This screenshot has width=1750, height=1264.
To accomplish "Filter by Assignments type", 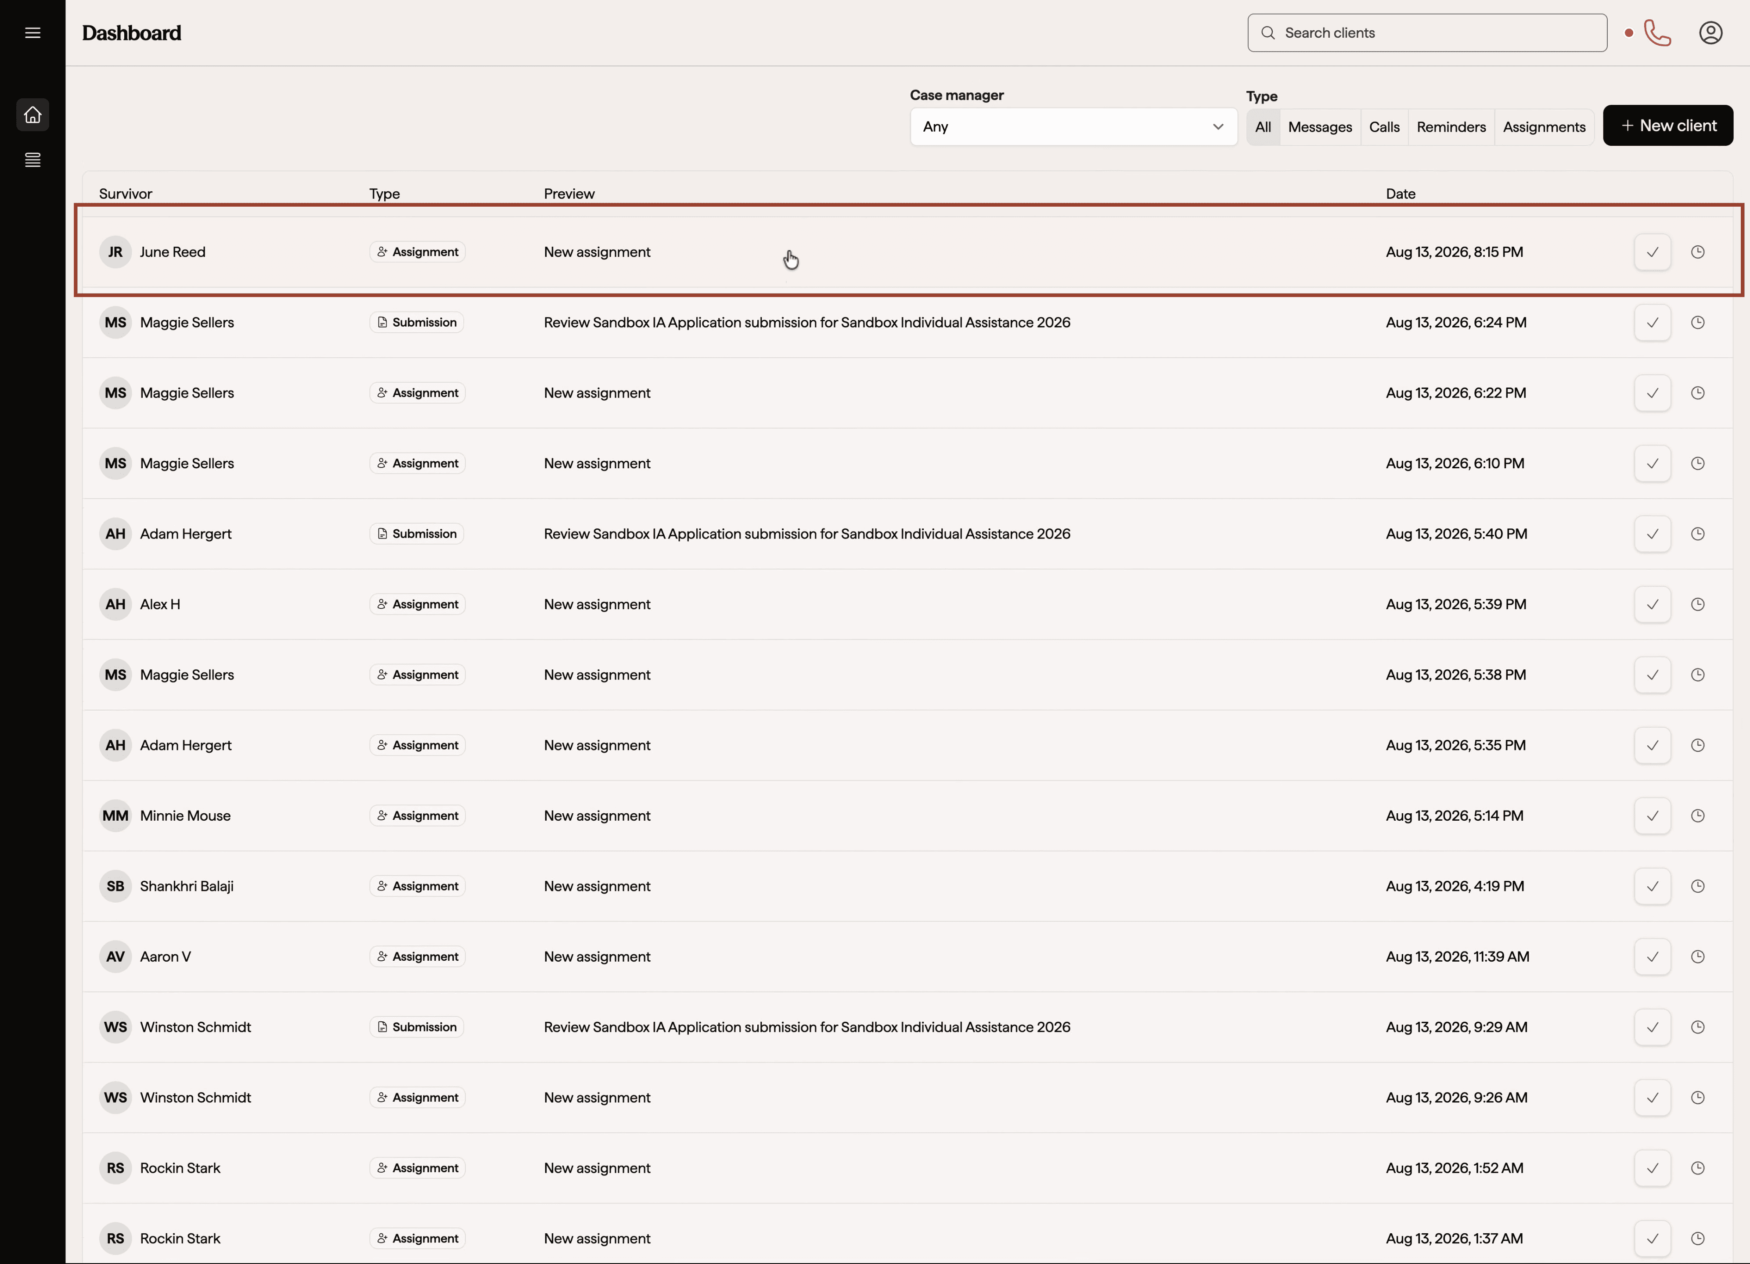I will [x=1544, y=126].
